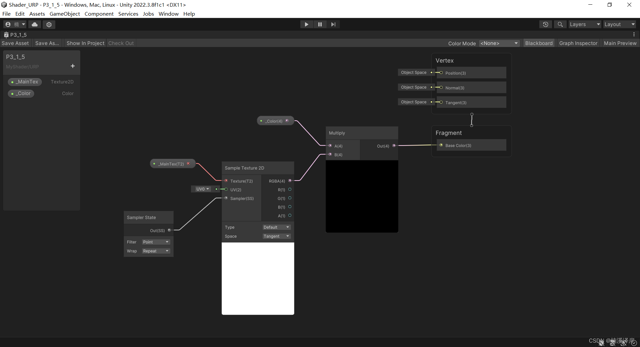
Task: Click Show In Project
Action: click(85, 43)
